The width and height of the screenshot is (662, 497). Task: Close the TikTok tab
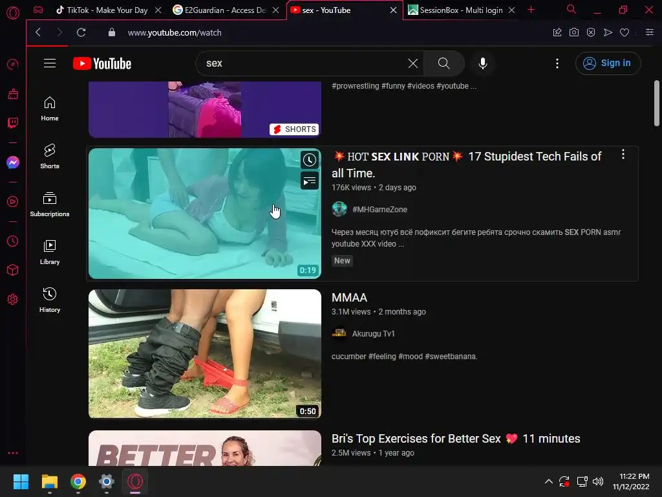coord(158,10)
